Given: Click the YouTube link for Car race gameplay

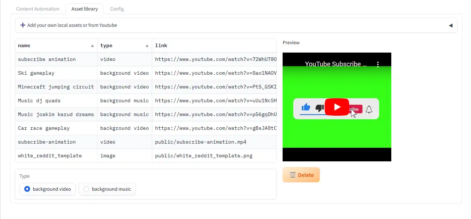Looking at the screenshot, I should click(214, 128).
